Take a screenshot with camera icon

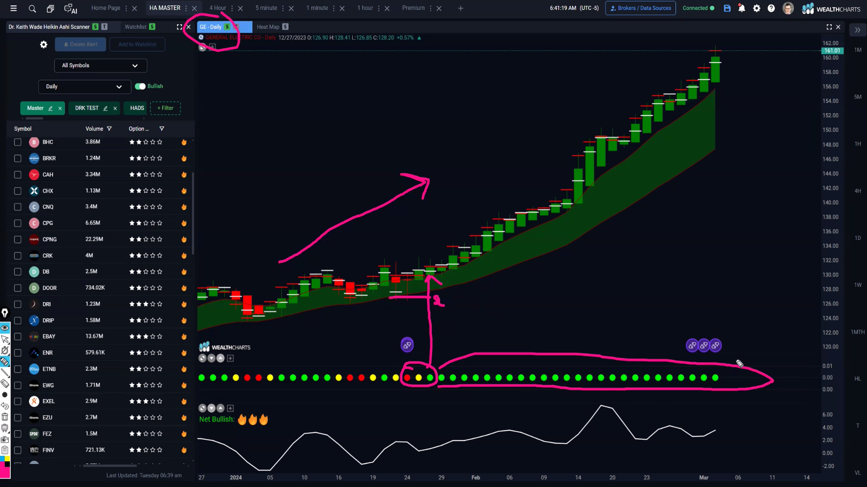point(5,439)
